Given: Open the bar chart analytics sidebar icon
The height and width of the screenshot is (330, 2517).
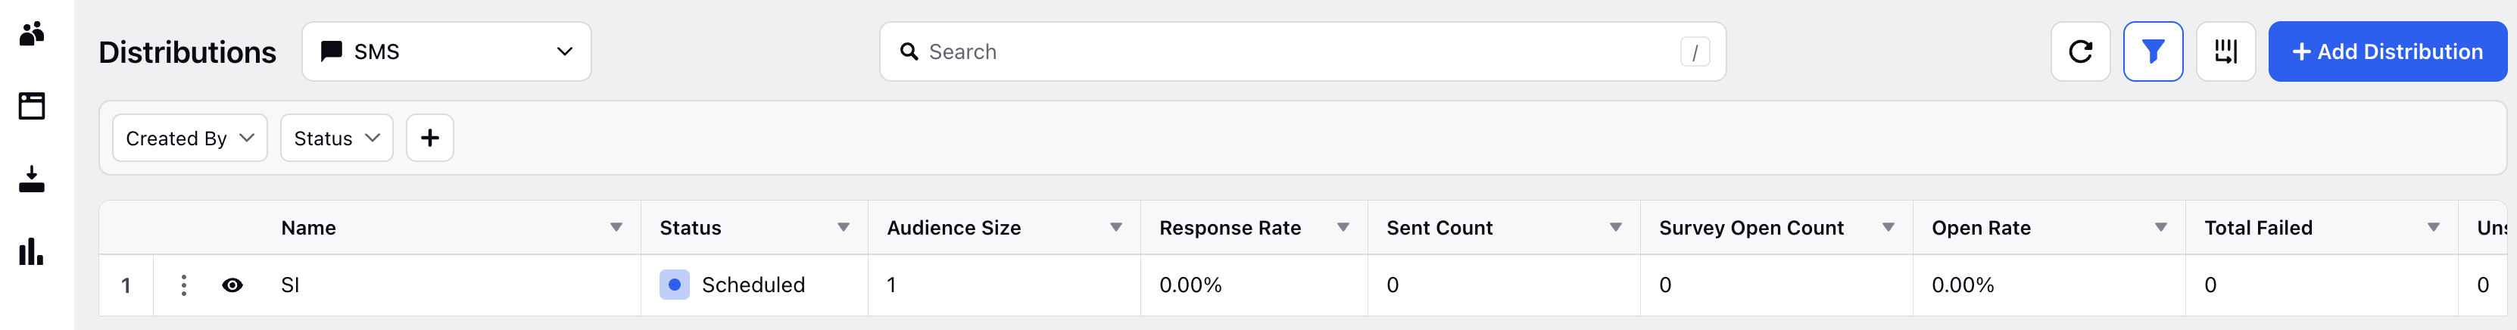Looking at the screenshot, I should pos(31,252).
